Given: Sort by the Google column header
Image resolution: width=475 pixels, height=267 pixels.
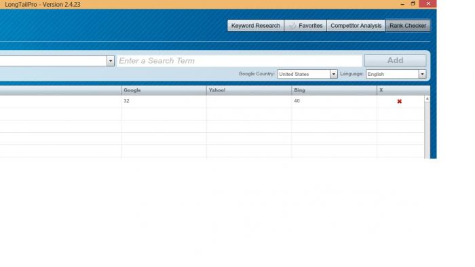Looking at the screenshot, I should (x=164, y=90).
